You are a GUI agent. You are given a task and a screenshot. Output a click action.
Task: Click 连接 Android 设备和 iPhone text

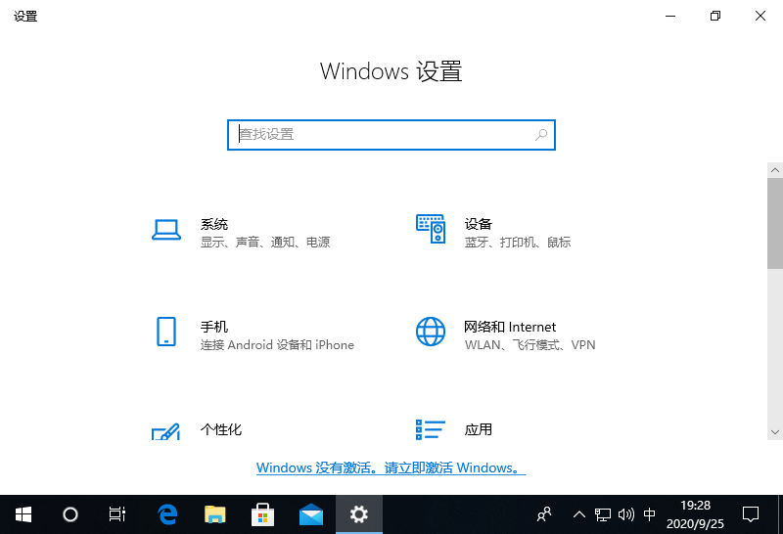pos(277,345)
